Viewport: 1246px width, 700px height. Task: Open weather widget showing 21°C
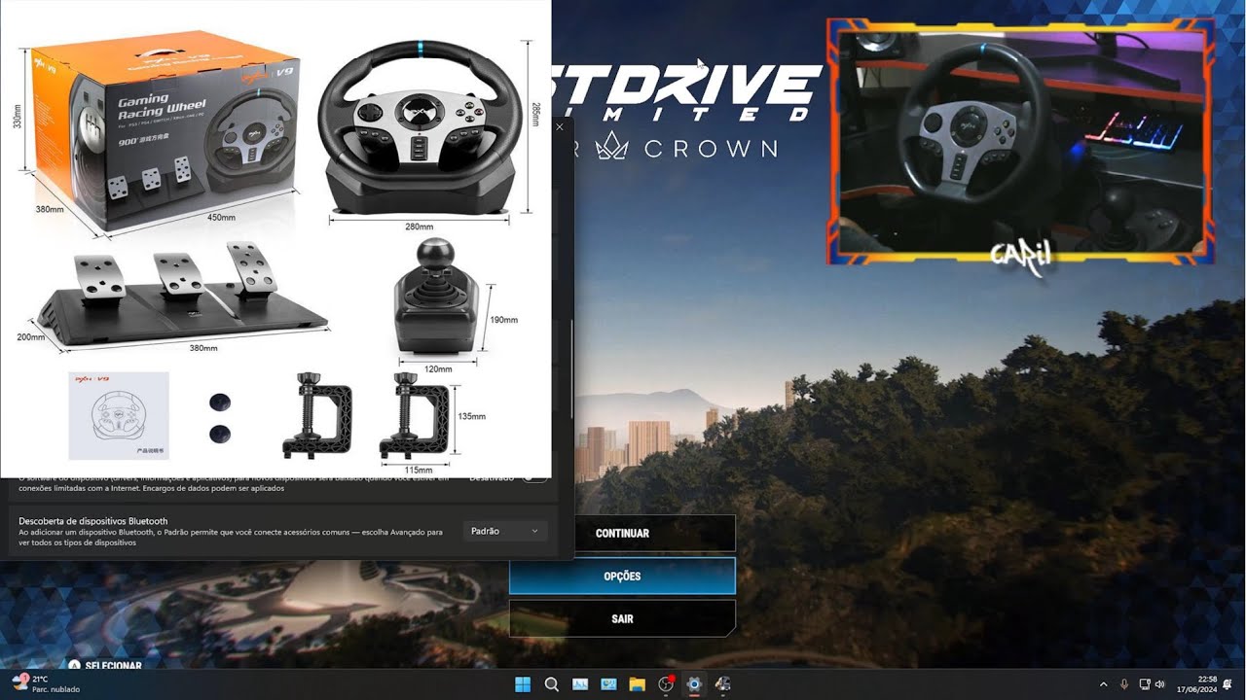point(46,683)
